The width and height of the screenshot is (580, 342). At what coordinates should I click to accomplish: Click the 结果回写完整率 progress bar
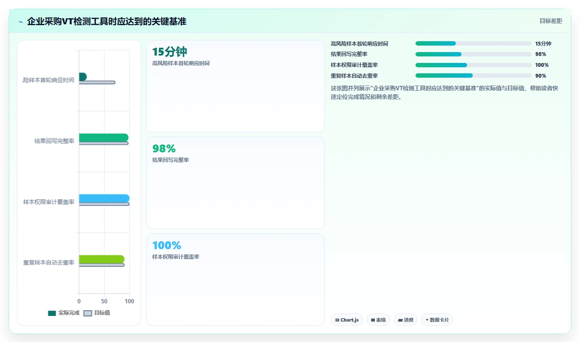pyautogui.click(x=473, y=54)
